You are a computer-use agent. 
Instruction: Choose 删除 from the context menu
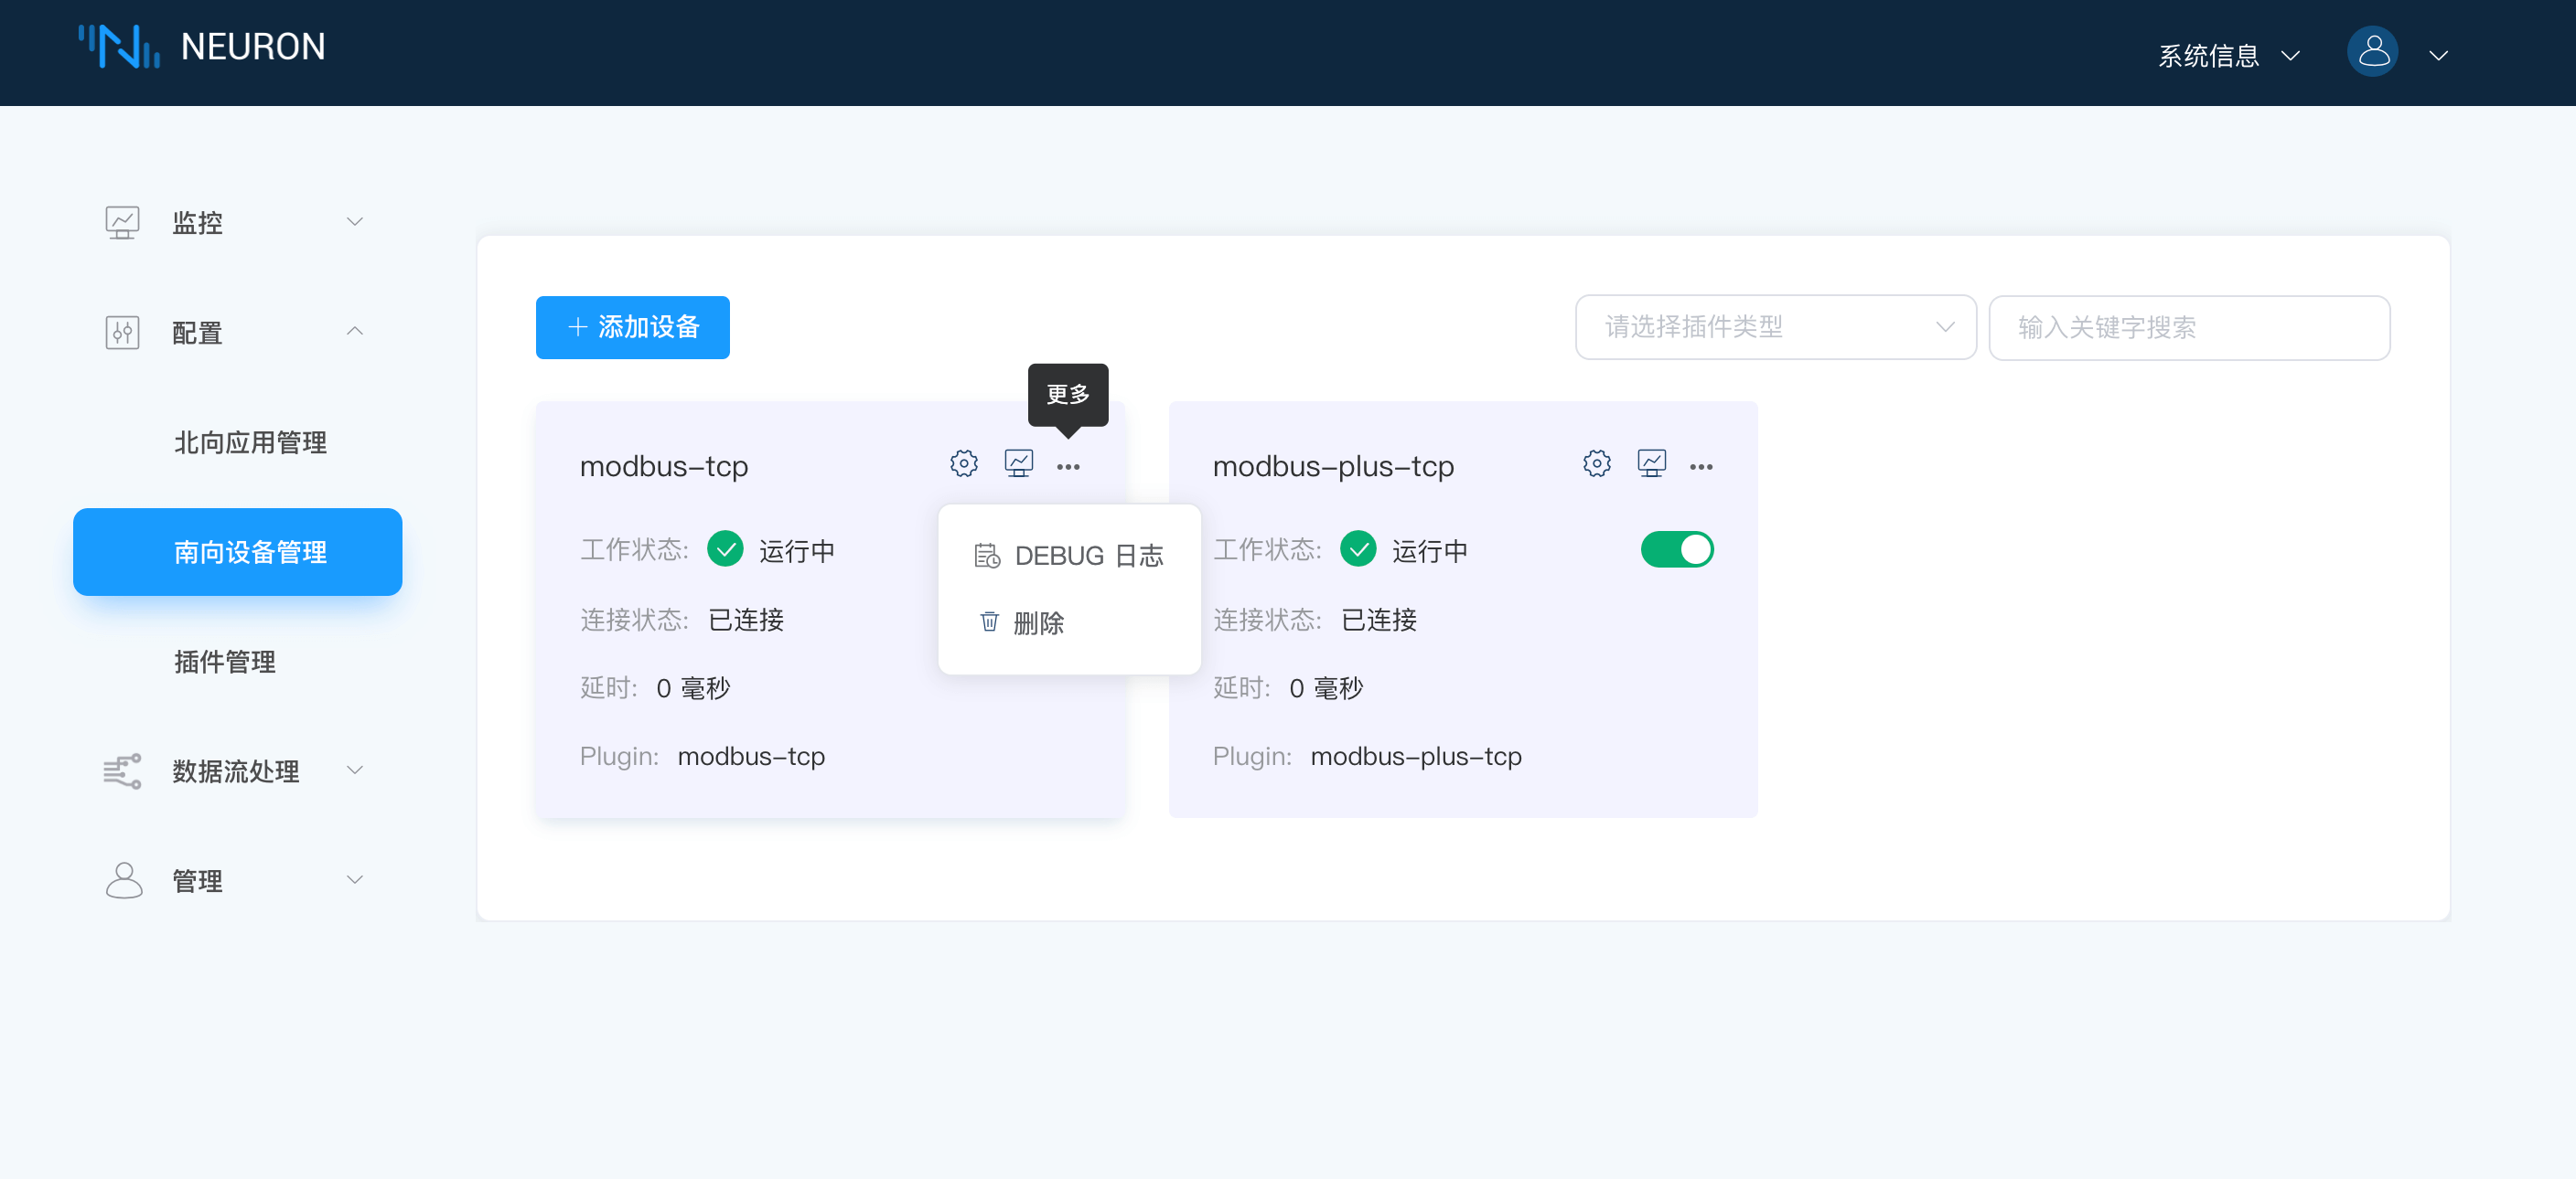pyautogui.click(x=1041, y=622)
